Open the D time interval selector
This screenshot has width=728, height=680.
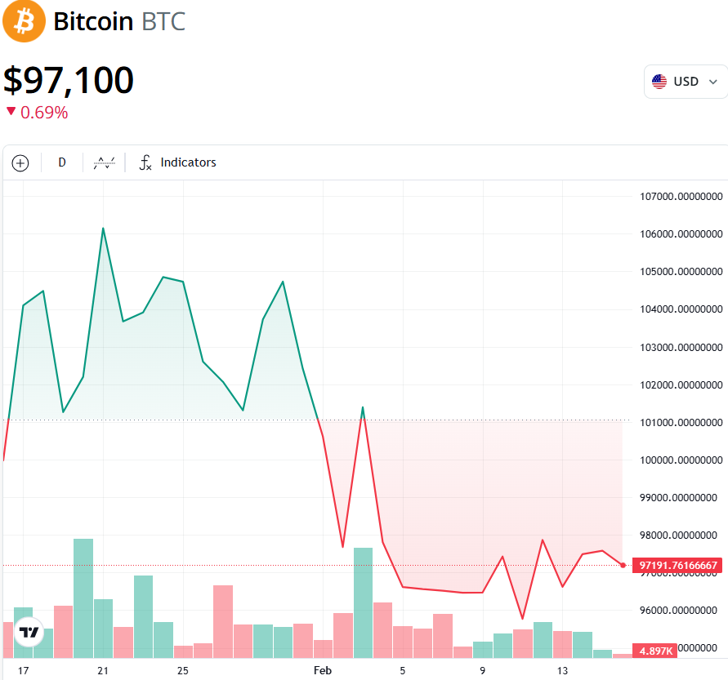point(62,162)
